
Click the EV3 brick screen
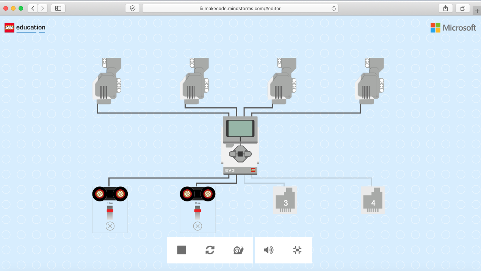point(240,129)
